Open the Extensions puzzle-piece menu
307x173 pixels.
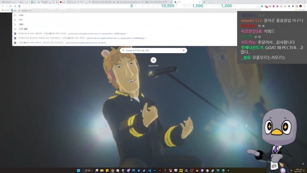point(293,6)
